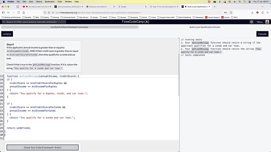Open the Banking and Pensions bookmark folder
271x152 pixels.
(x=11, y=17)
